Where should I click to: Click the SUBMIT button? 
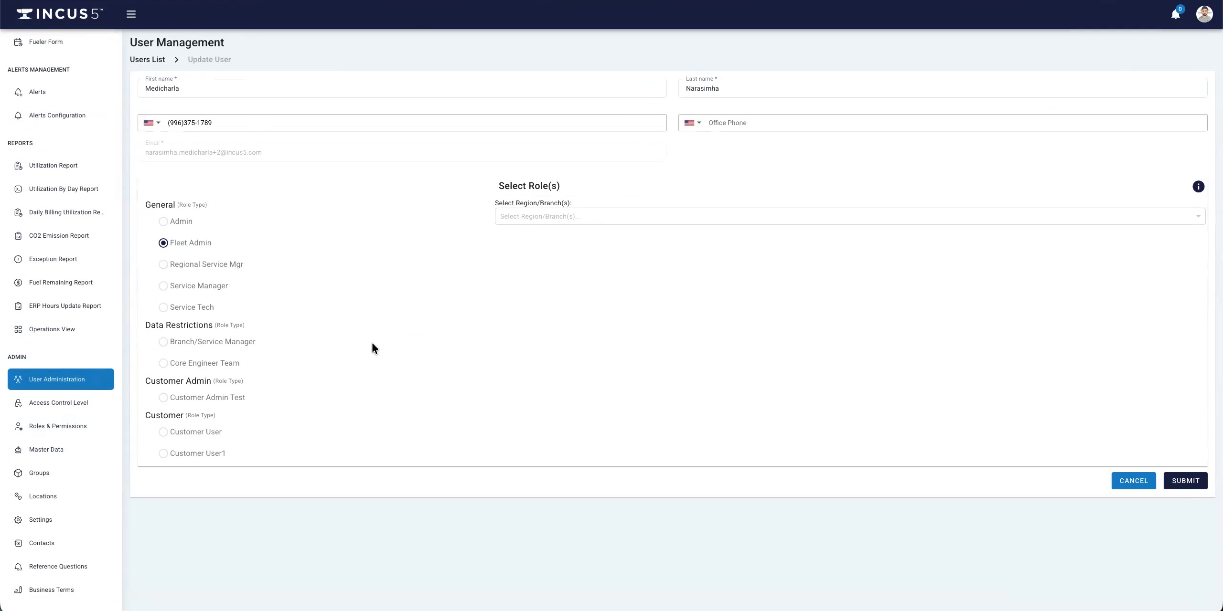pos(1186,481)
